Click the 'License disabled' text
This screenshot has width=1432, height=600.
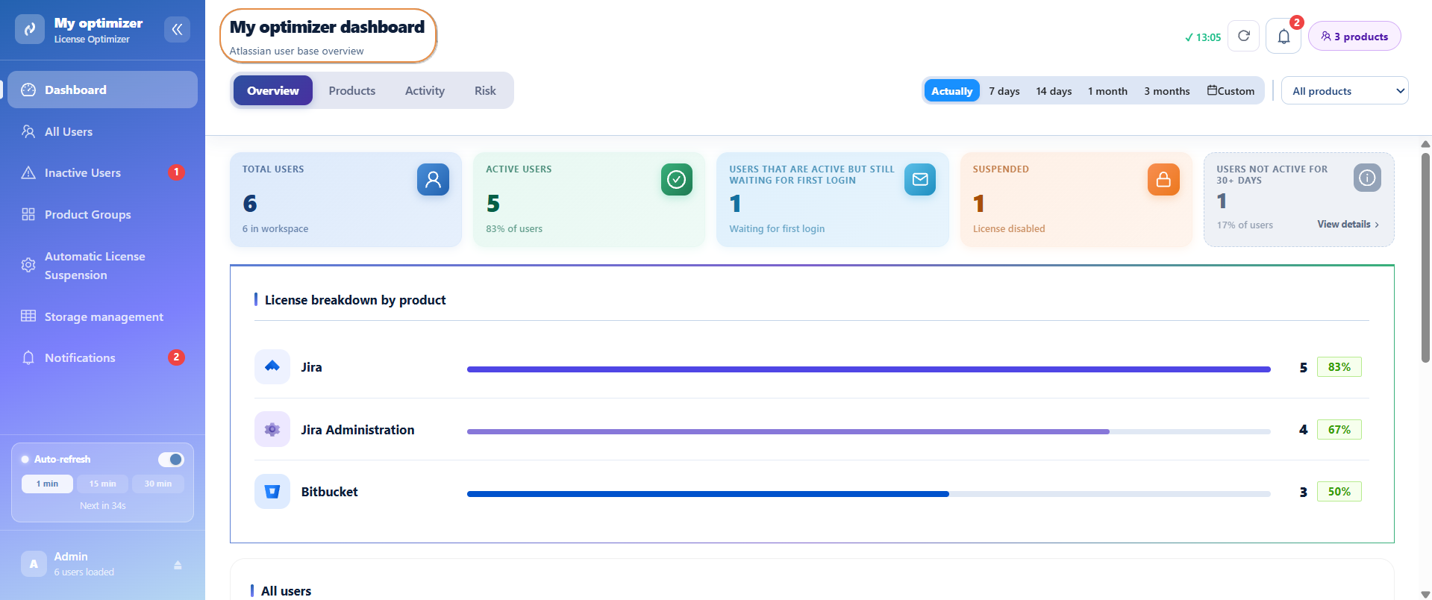point(1009,228)
